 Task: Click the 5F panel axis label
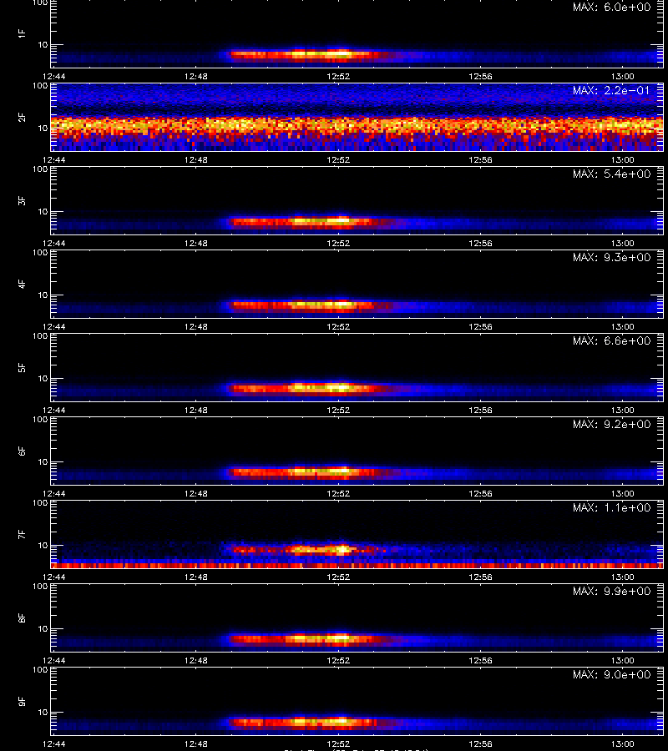pos(22,367)
